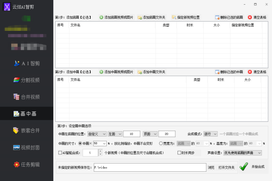Click the 视频封面 sidebar icon
Screen dimensions: 272x181
17,148
